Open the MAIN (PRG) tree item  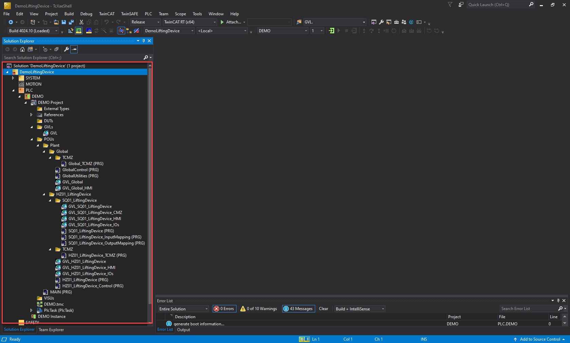pyautogui.click(x=61, y=292)
